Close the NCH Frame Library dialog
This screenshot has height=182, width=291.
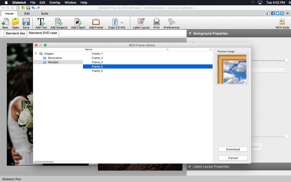(x=36, y=45)
